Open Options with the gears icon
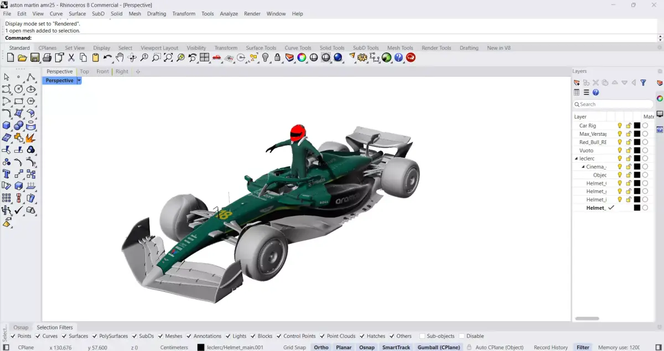 point(362,57)
